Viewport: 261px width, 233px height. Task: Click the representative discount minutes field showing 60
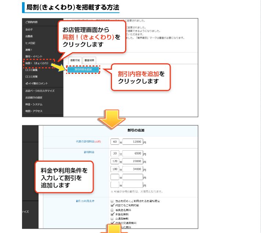[115, 141]
